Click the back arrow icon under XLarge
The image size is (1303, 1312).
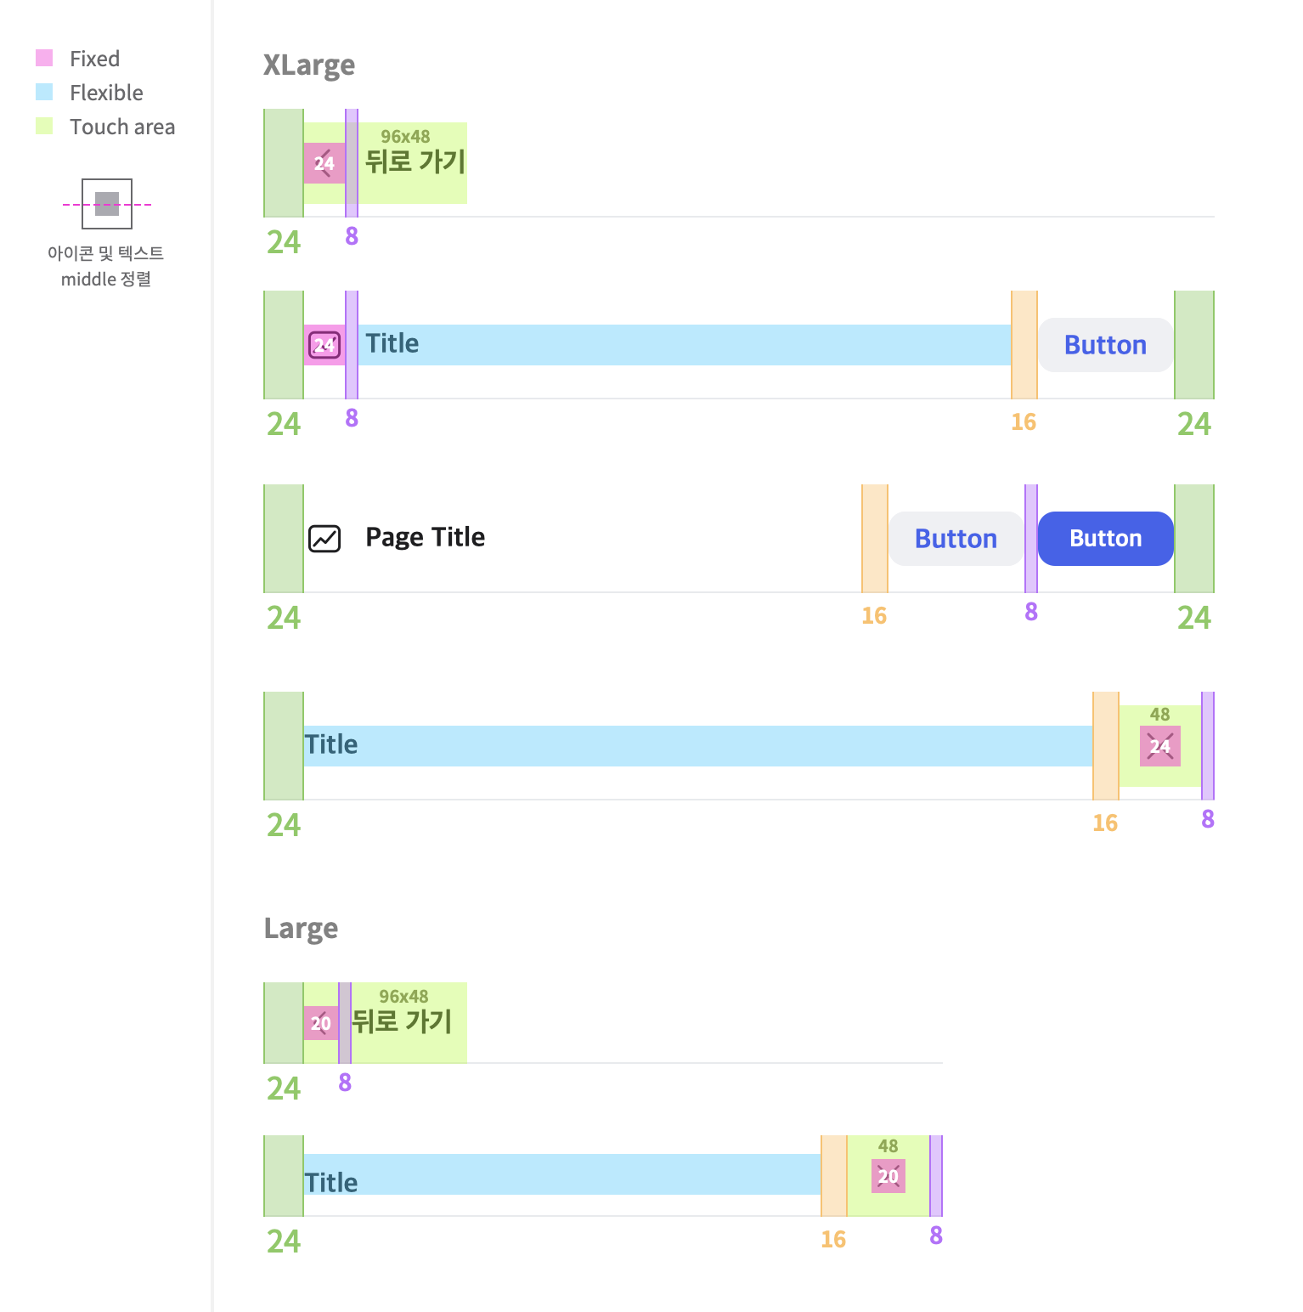click(324, 163)
